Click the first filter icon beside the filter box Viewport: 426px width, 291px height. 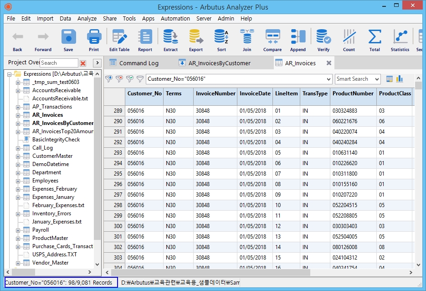click(x=109, y=79)
